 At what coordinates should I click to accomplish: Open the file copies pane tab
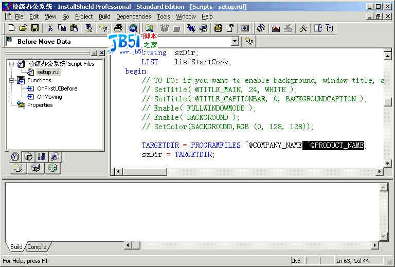click(x=18, y=168)
